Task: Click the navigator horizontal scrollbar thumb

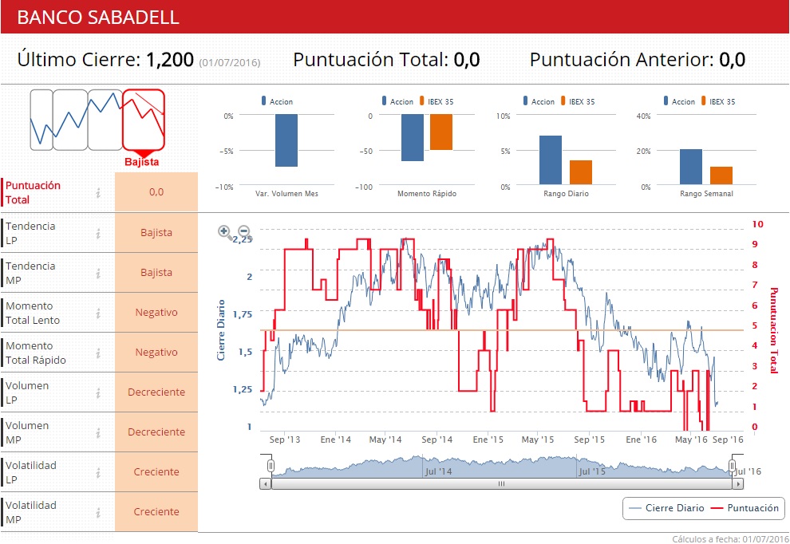Action: coord(501,484)
